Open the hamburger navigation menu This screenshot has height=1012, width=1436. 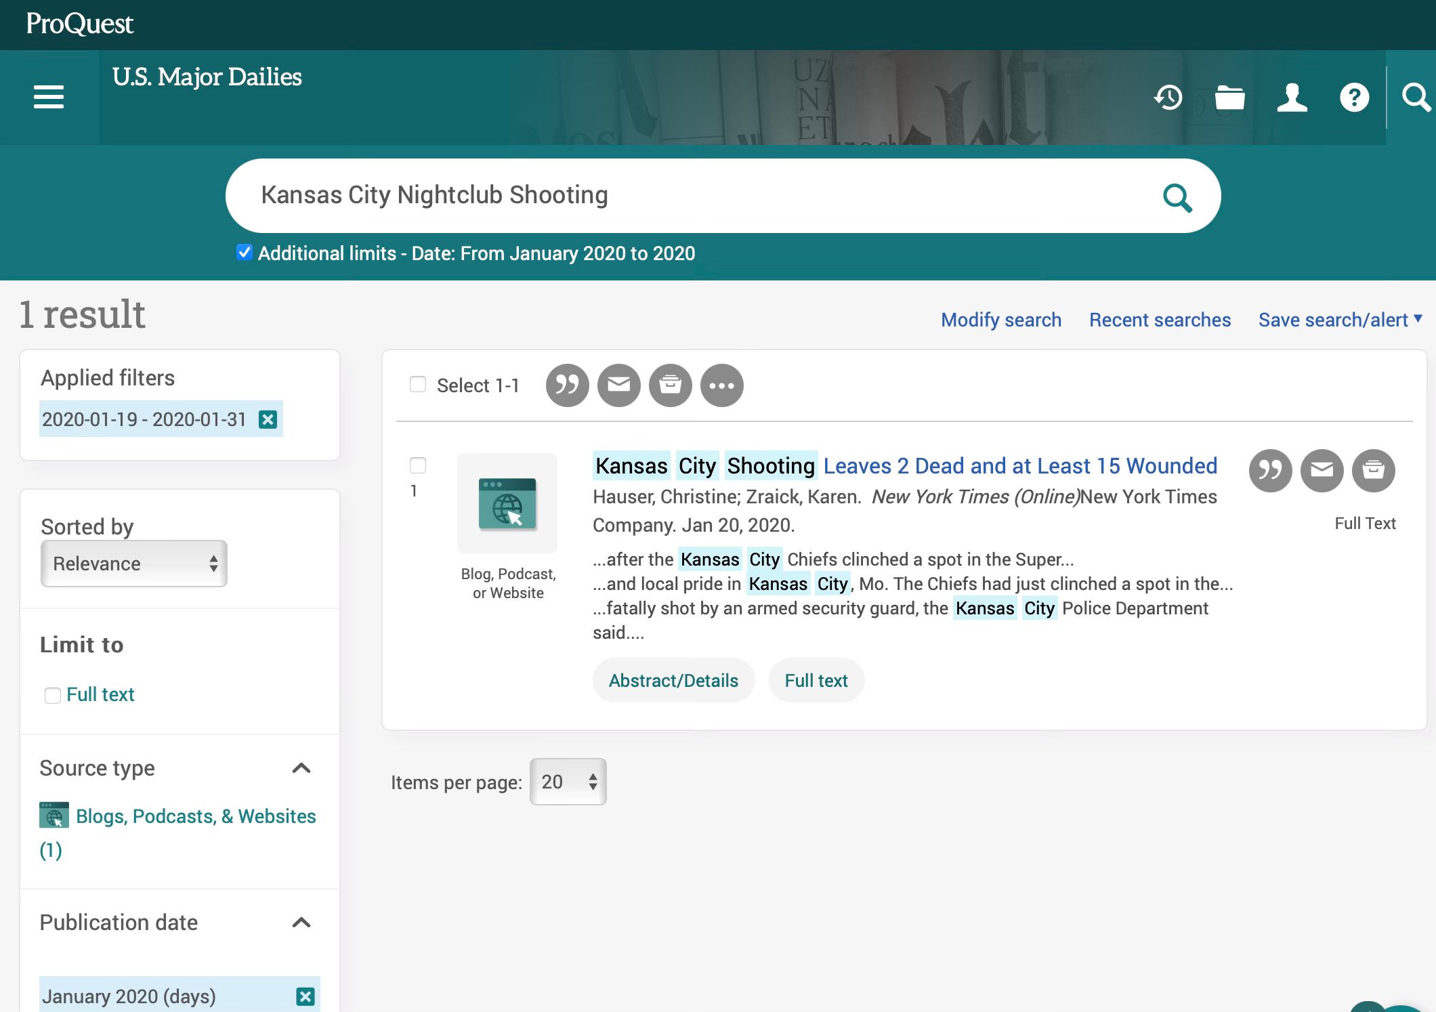(49, 97)
